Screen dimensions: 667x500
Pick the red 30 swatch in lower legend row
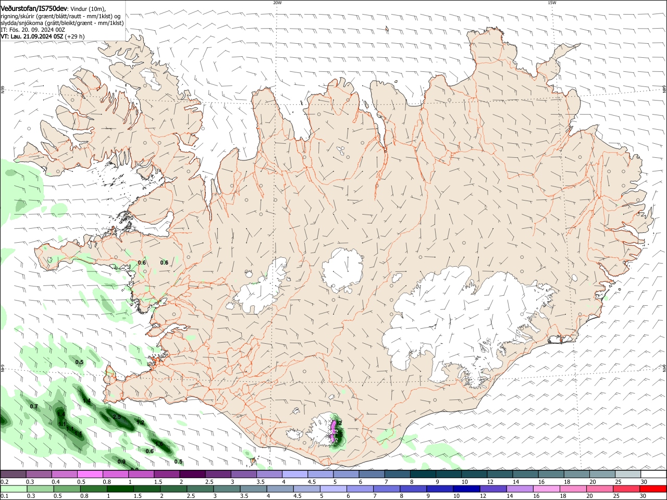pyautogui.click(x=653, y=489)
